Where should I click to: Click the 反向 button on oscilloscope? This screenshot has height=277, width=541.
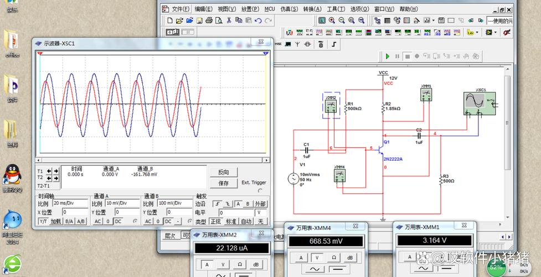click(x=224, y=172)
